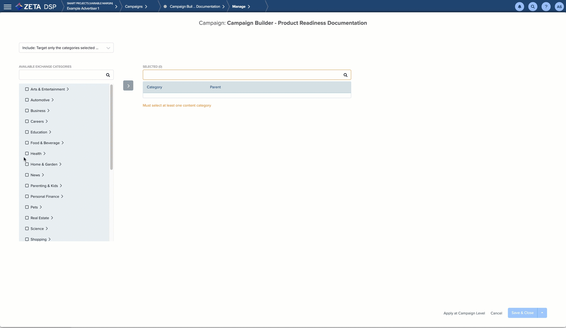This screenshot has width=566, height=328.
Task: Open the notifications bell
Action: pos(519,7)
